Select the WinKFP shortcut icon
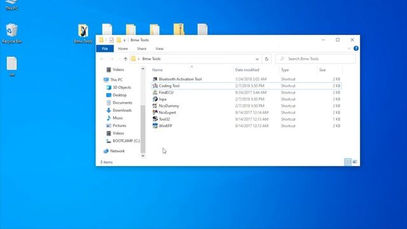407x229 pixels. 155,126
